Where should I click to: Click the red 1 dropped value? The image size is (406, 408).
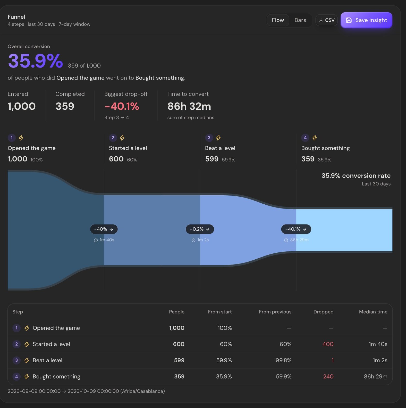click(333, 361)
